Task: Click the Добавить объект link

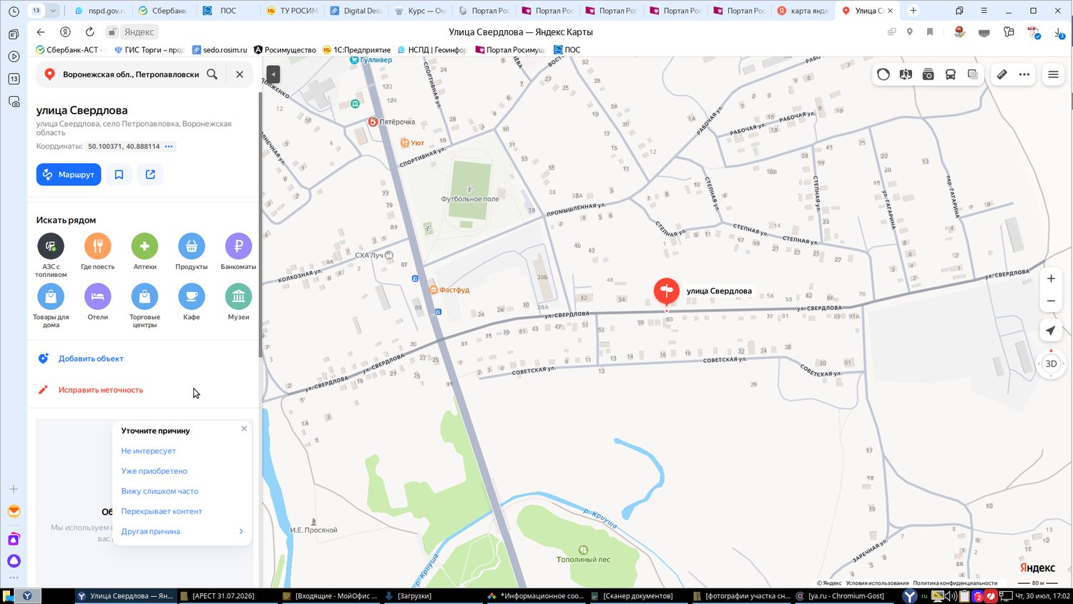Action: [x=91, y=359]
